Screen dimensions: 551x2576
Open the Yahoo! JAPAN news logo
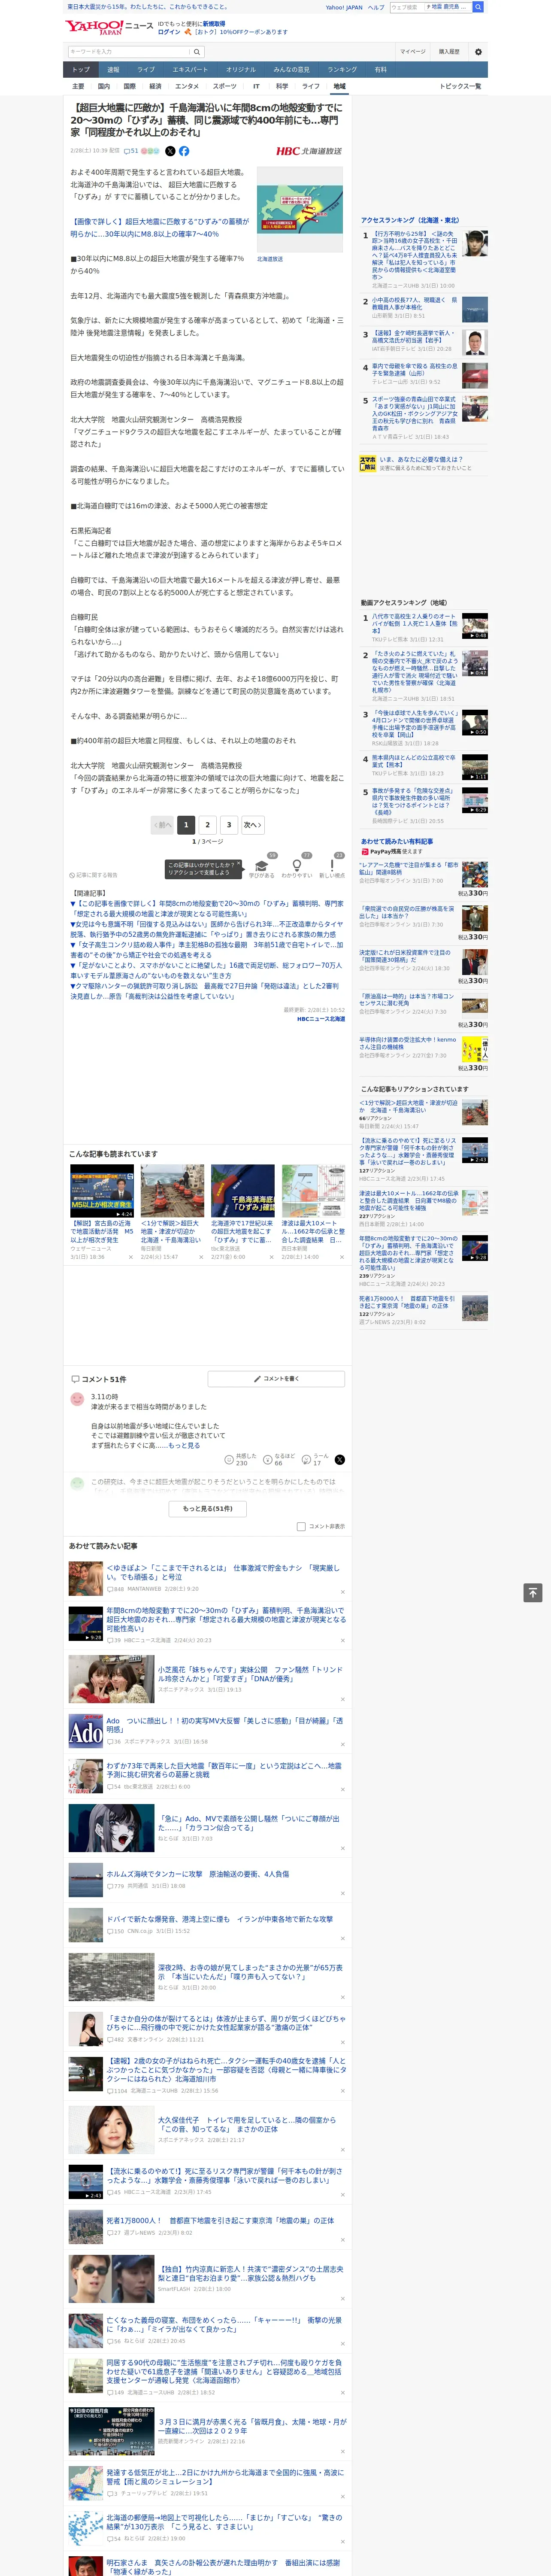[109, 27]
